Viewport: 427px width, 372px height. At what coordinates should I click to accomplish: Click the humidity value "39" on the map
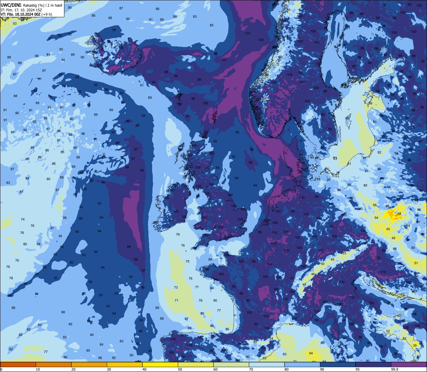[x=415, y=345]
